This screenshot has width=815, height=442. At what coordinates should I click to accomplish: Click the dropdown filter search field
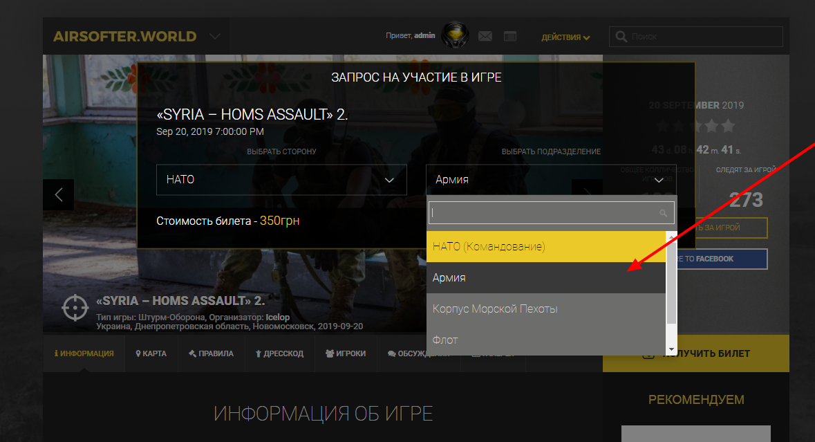pos(551,212)
